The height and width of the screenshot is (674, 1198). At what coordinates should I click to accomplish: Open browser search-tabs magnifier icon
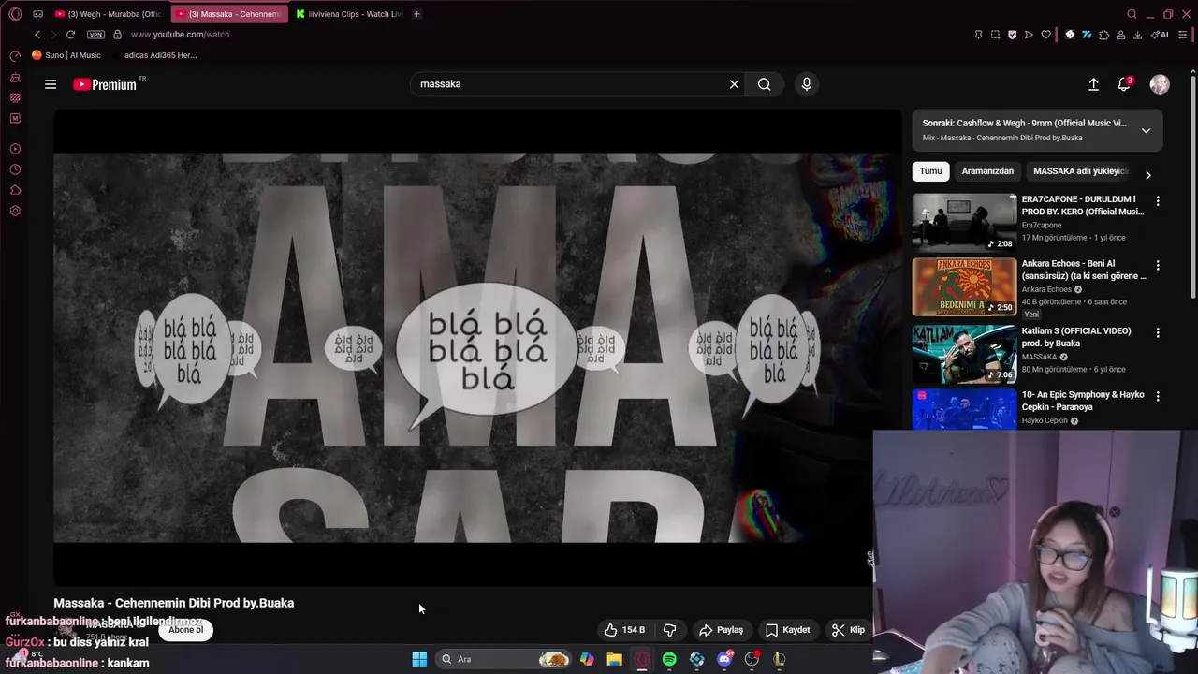(x=1132, y=14)
